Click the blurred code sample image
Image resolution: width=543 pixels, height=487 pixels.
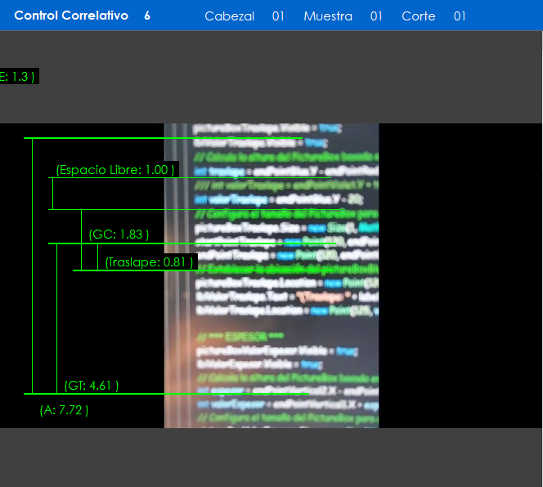271,327
